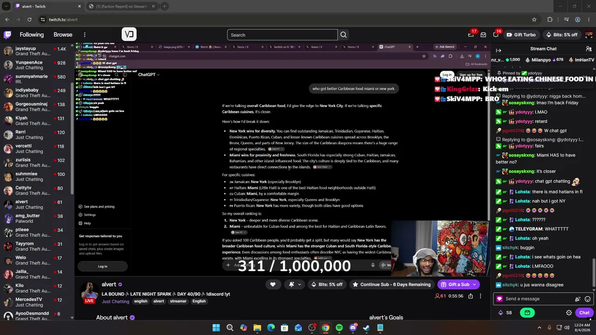Open File Explorer from the taskbar
Viewport: 596px width, 335px height.
257,328
